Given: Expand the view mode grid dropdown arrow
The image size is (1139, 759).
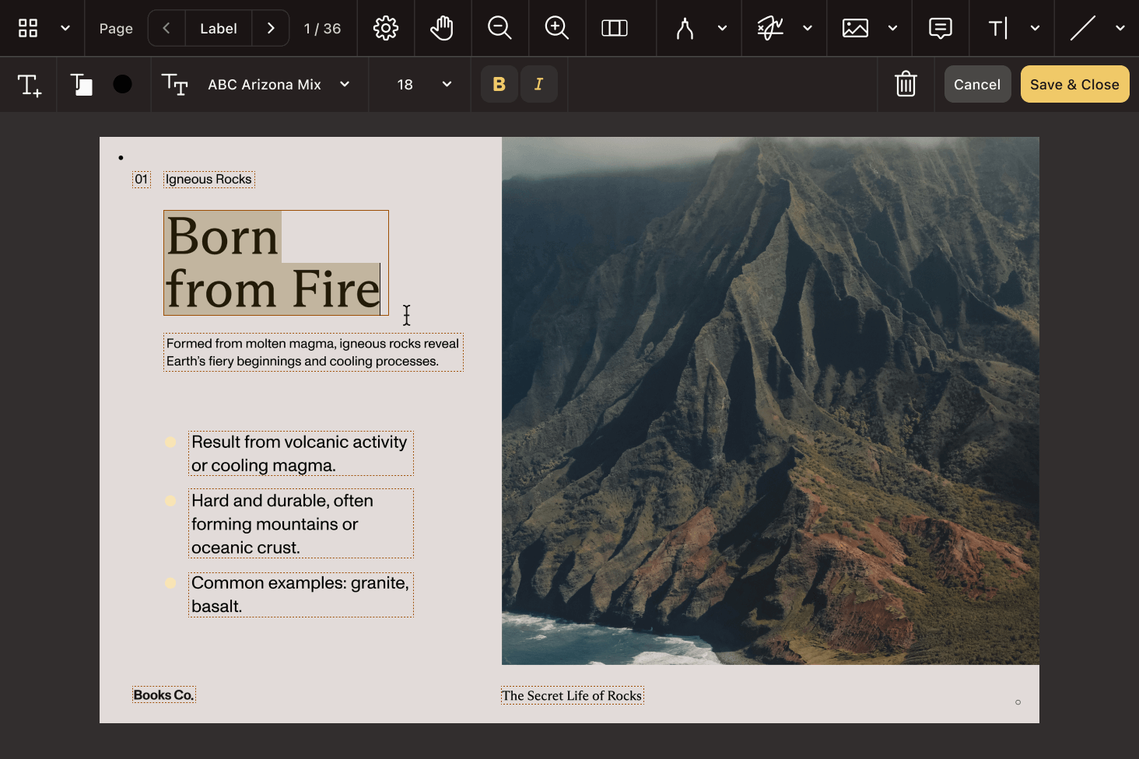Looking at the screenshot, I should (65, 29).
